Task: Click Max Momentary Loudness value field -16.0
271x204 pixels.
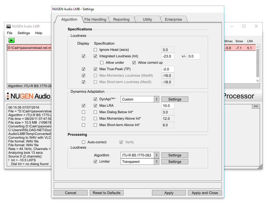Action: click(168, 76)
